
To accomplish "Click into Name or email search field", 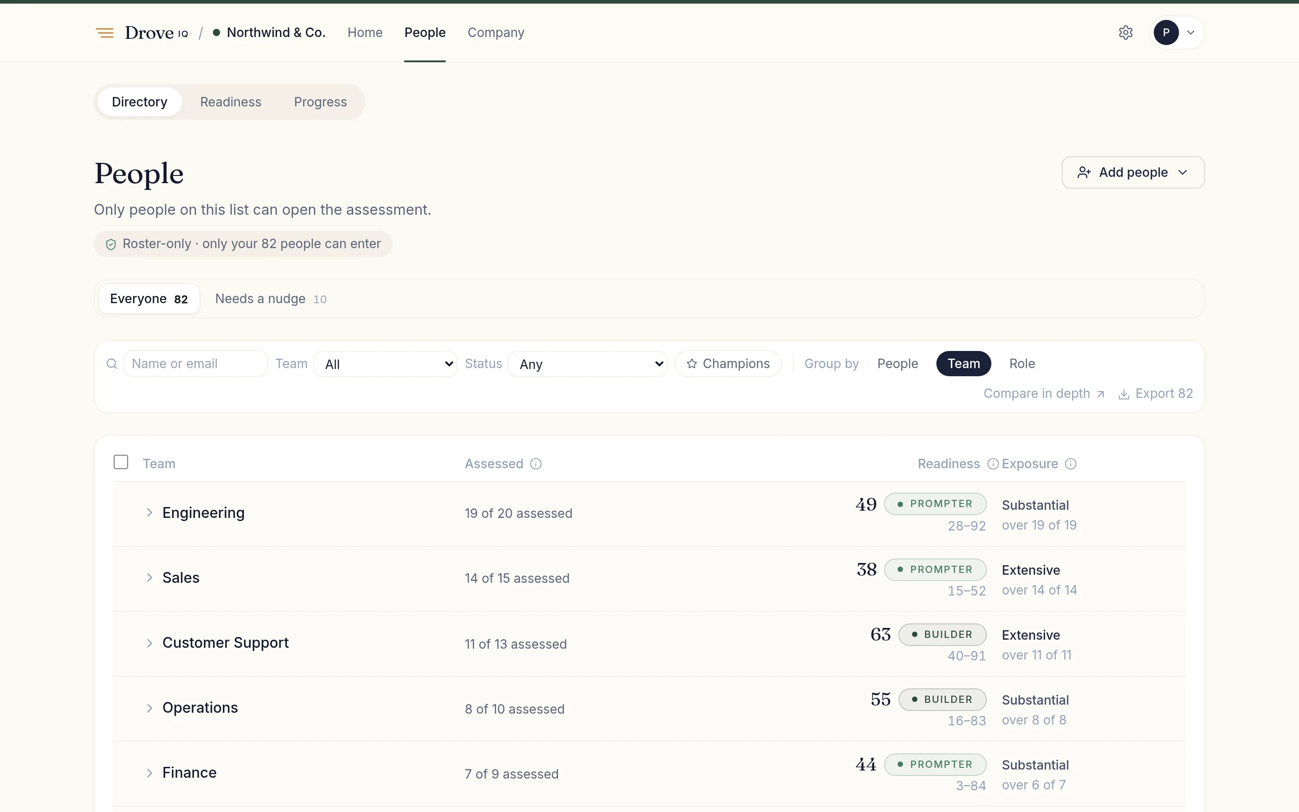I will point(195,364).
